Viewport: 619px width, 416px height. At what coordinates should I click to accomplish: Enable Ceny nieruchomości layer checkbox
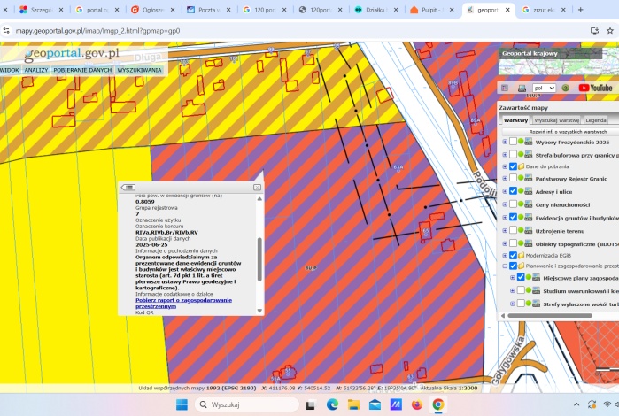[513, 204]
